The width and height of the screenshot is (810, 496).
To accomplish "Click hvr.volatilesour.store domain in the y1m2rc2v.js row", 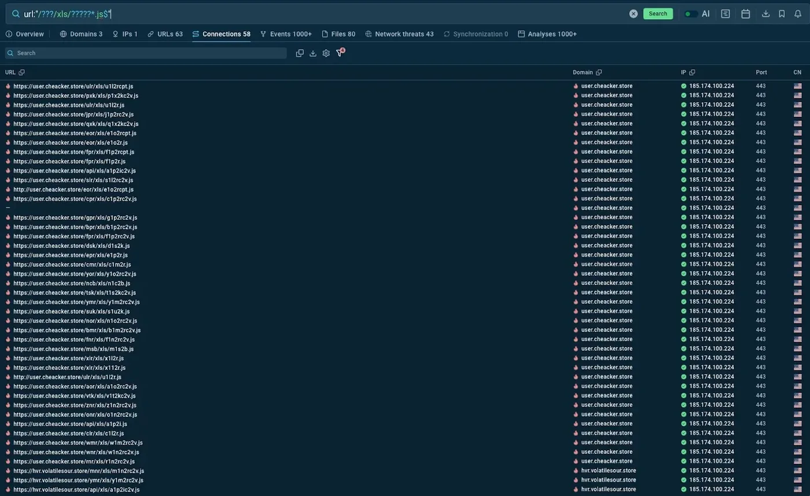I will pos(609,480).
